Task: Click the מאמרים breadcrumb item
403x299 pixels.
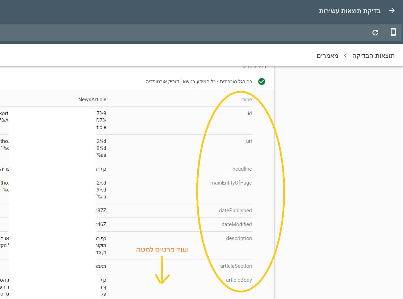Action: 327,56
